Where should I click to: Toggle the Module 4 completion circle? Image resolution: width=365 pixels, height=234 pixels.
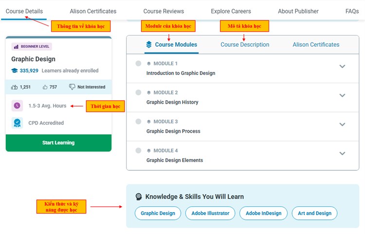(x=139, y=151)
